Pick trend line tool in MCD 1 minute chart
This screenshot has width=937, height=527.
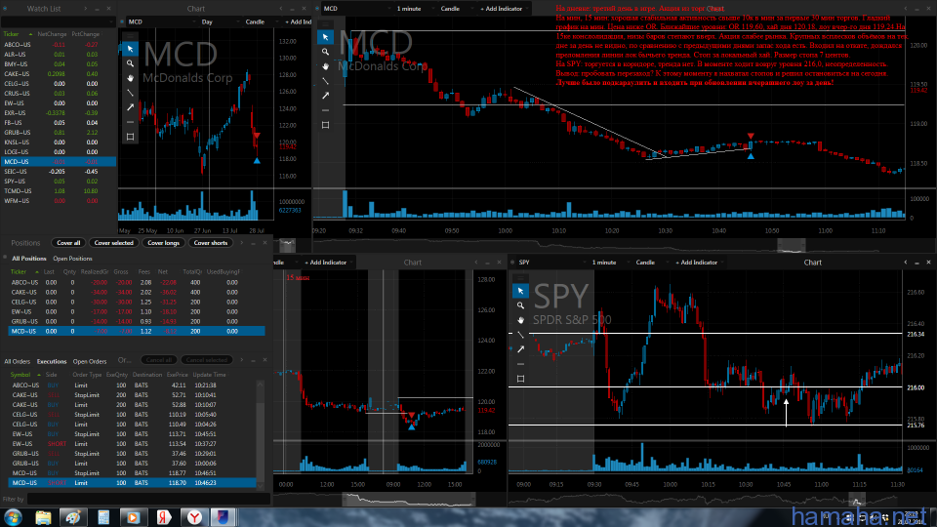[325, 81]
